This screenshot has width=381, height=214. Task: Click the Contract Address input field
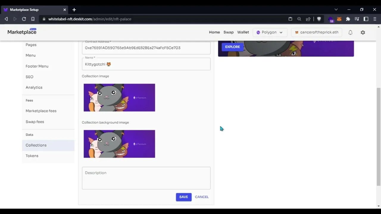(x=146, y=48)
